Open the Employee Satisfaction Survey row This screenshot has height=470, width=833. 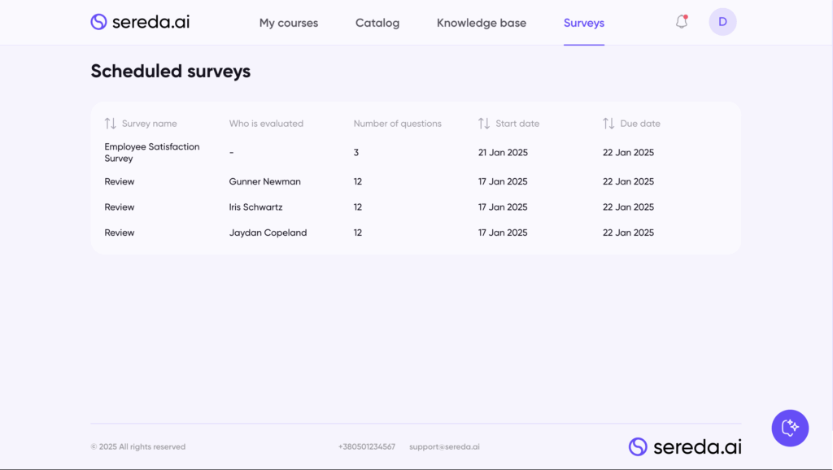151,153
